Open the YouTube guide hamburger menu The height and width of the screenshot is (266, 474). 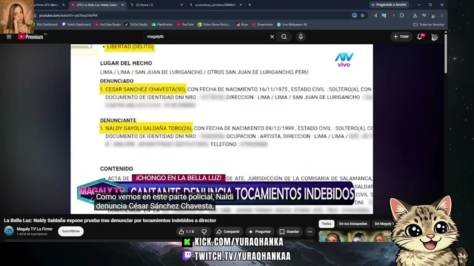(x=9, y=37)
